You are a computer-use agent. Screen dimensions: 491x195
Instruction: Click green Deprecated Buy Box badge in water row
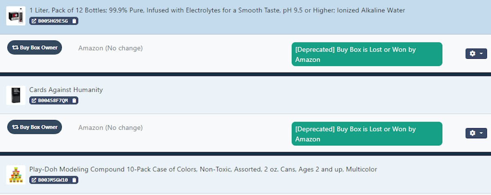coord(367,54)
